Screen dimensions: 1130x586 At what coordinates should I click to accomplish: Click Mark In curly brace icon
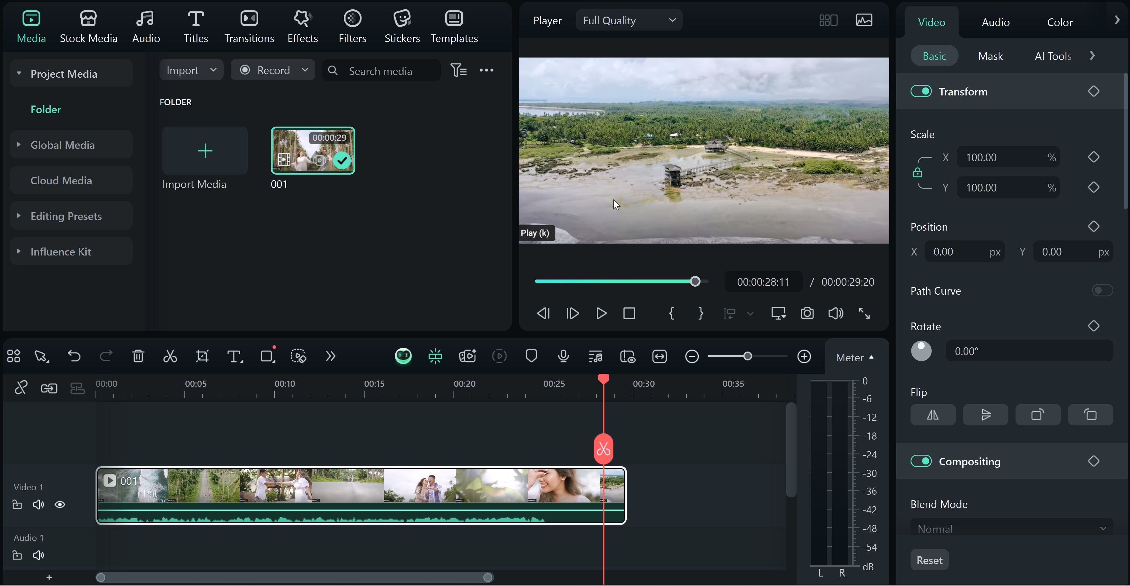coord(671,313)
